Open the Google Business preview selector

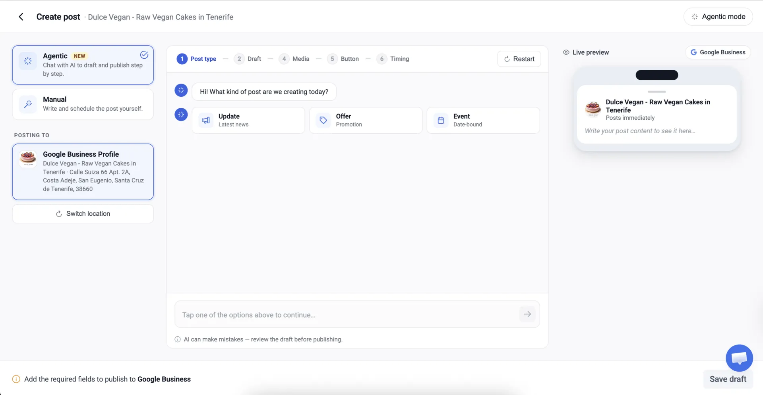[x=718, y=52]
